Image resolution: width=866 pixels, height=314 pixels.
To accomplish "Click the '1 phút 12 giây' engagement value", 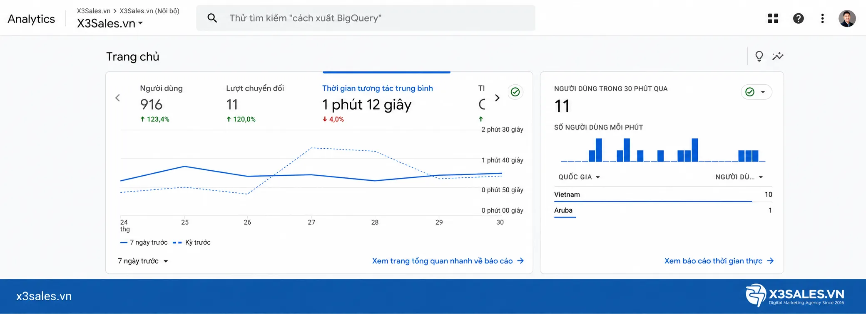I will 367,105.
